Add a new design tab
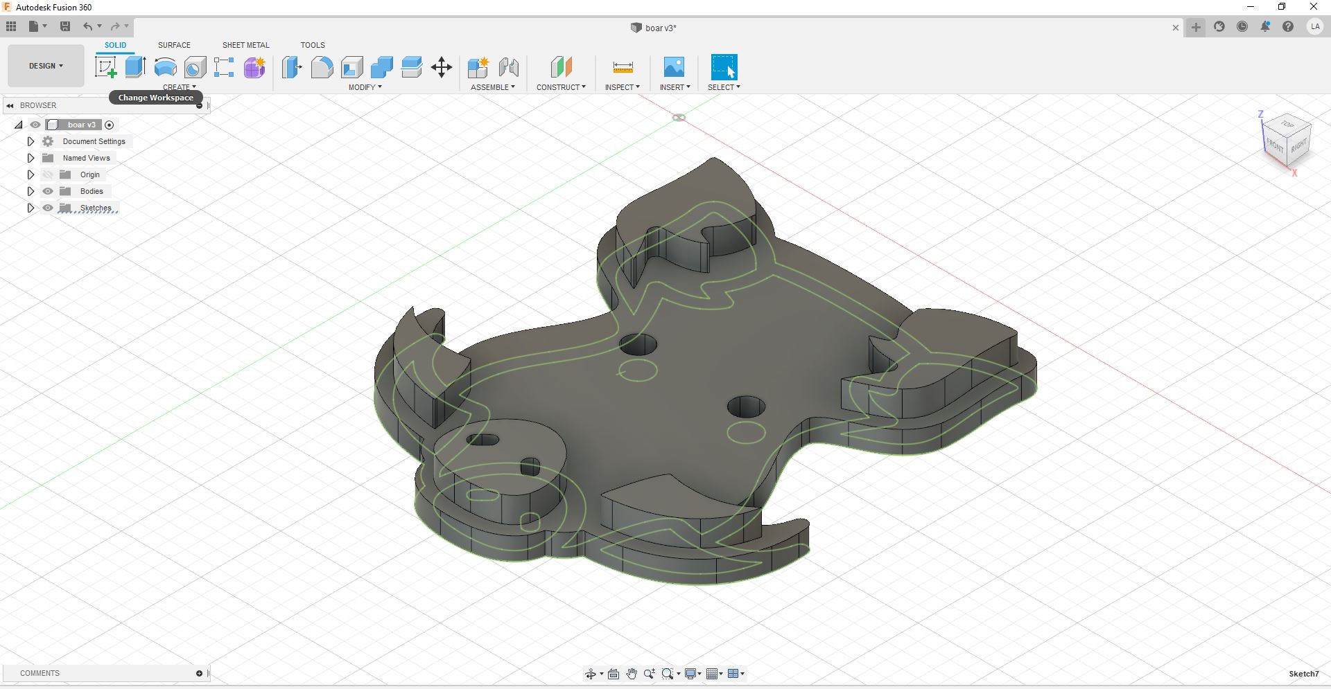1331x689 pixels. pyautogui.click(x=1196, y=27)
